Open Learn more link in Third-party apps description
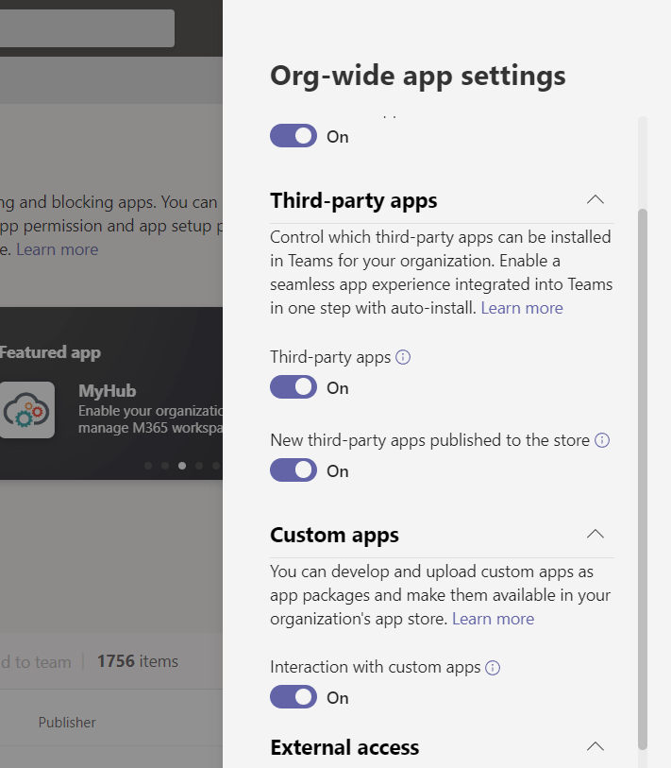The image size is (671, 768). click(522, 308)
